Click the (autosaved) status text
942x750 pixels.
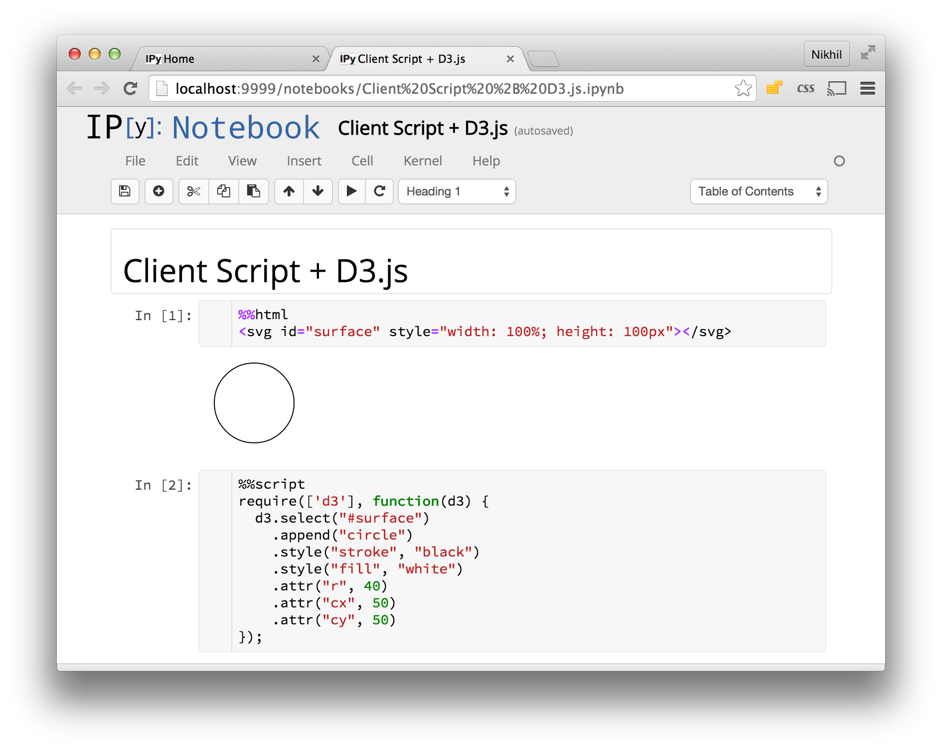[x=543, y=131]
